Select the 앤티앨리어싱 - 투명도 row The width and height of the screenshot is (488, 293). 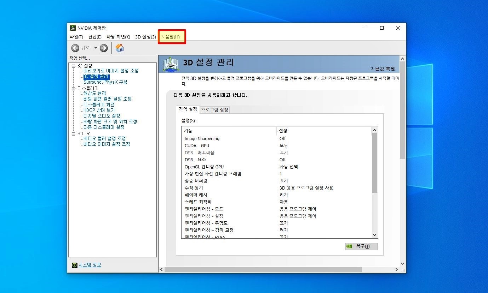pos(277,223)
